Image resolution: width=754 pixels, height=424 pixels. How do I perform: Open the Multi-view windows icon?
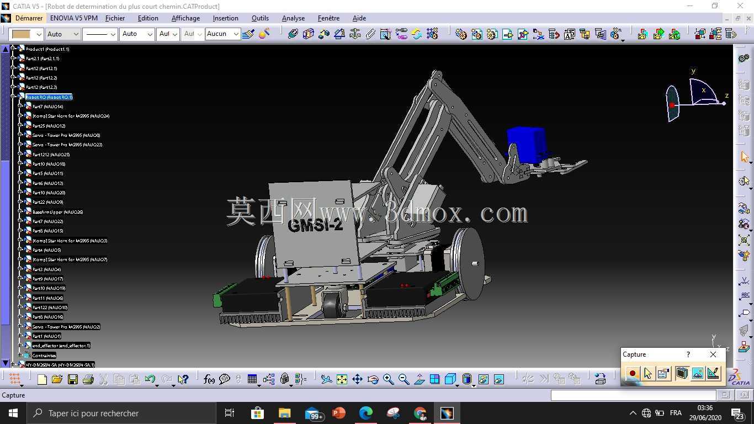434,379
